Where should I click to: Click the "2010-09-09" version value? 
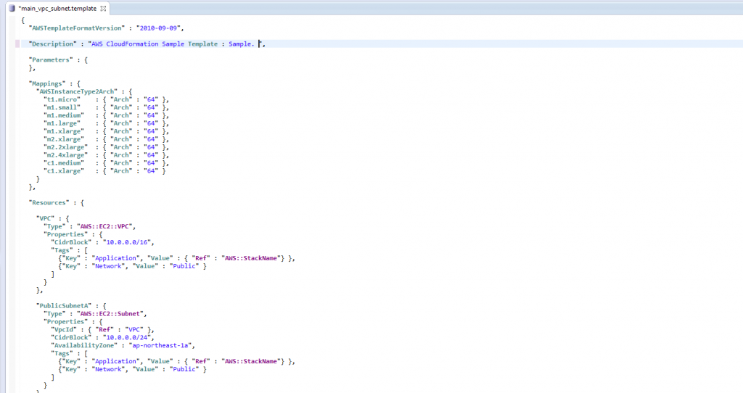(x=158, y=28)
